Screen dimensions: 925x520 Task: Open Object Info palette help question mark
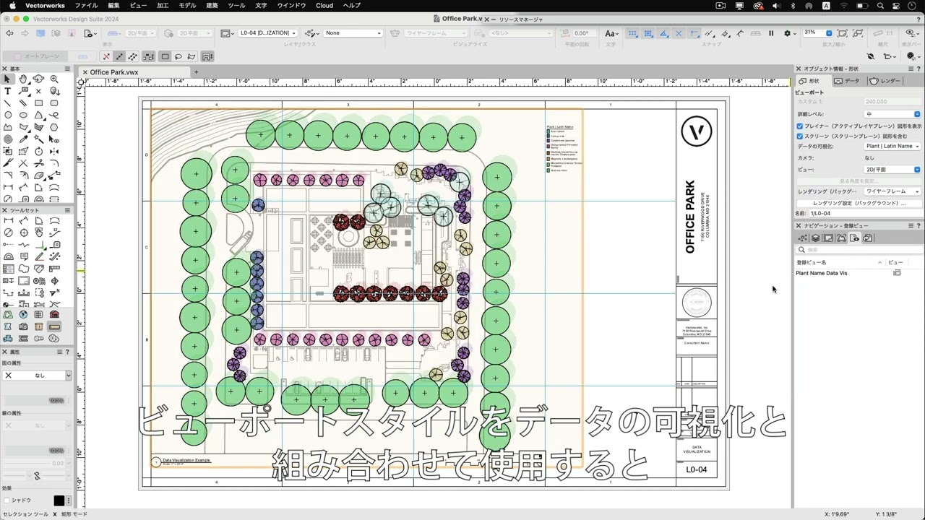coord(918,69)
